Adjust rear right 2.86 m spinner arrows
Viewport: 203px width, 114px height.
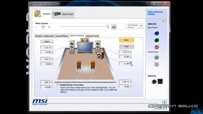tap(130, 82)
